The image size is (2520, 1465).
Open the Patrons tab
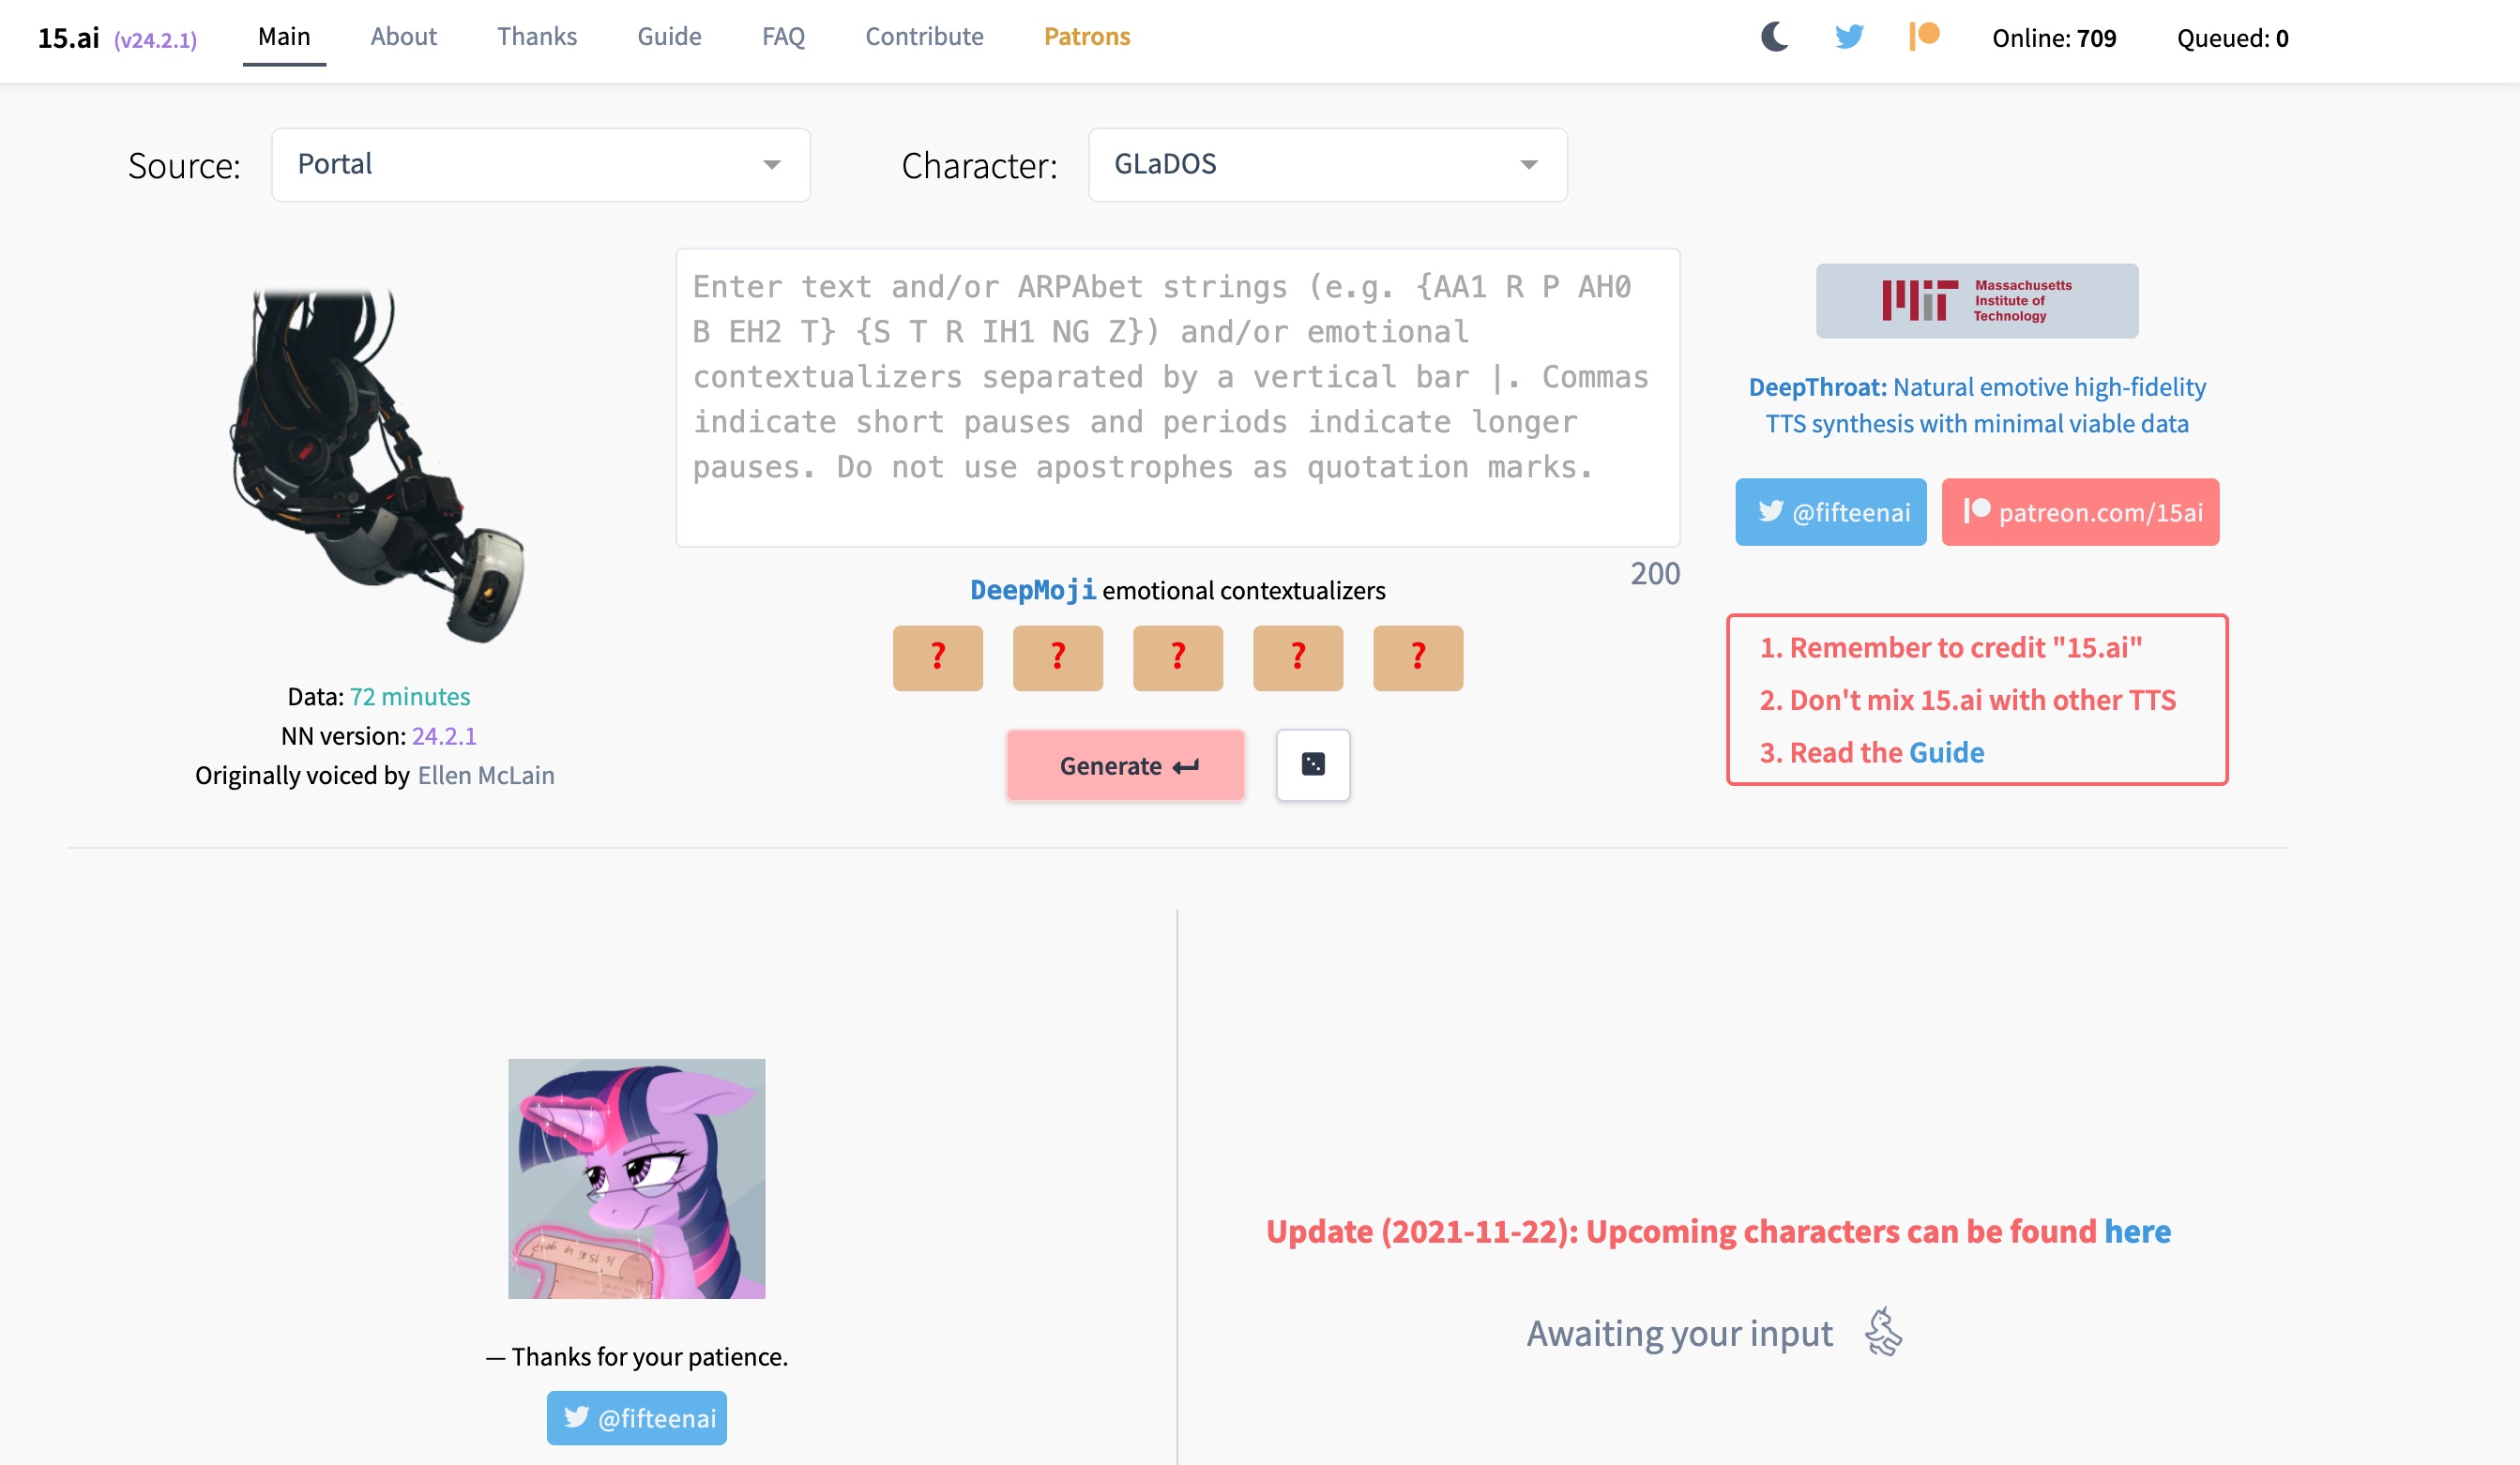point(1086,37)
